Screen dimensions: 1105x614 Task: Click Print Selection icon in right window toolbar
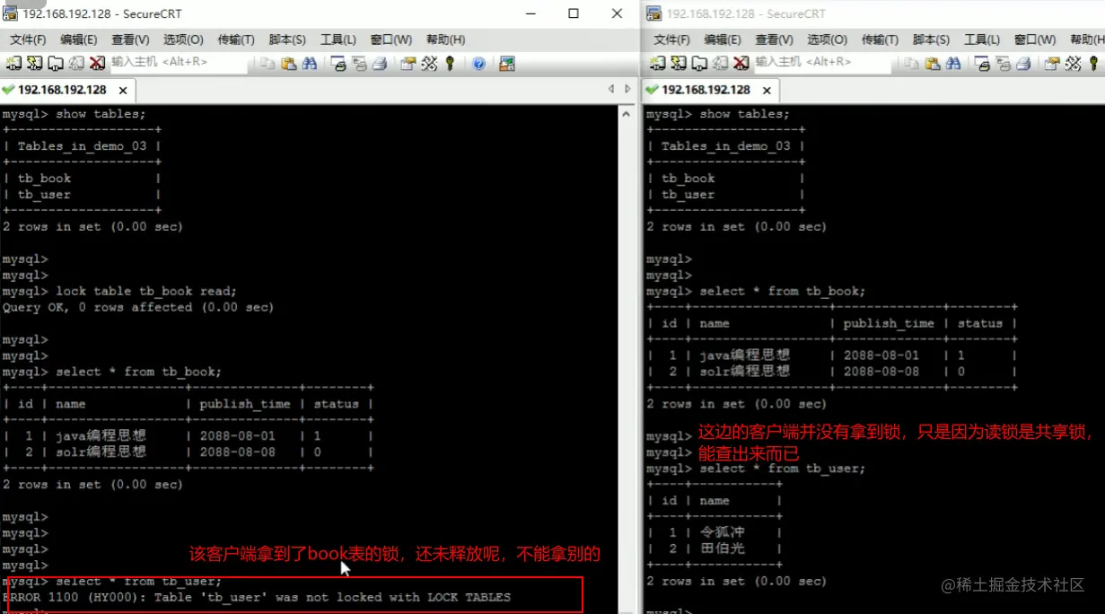[x=1003, y=63]
